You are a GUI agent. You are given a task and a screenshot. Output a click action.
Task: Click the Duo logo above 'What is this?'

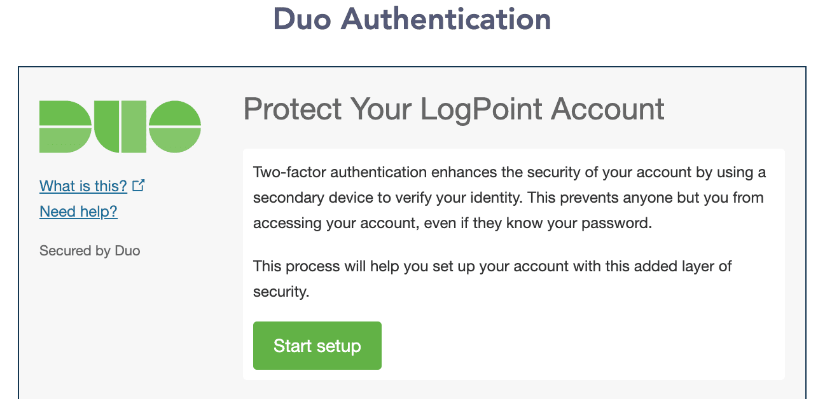point(120,126)
